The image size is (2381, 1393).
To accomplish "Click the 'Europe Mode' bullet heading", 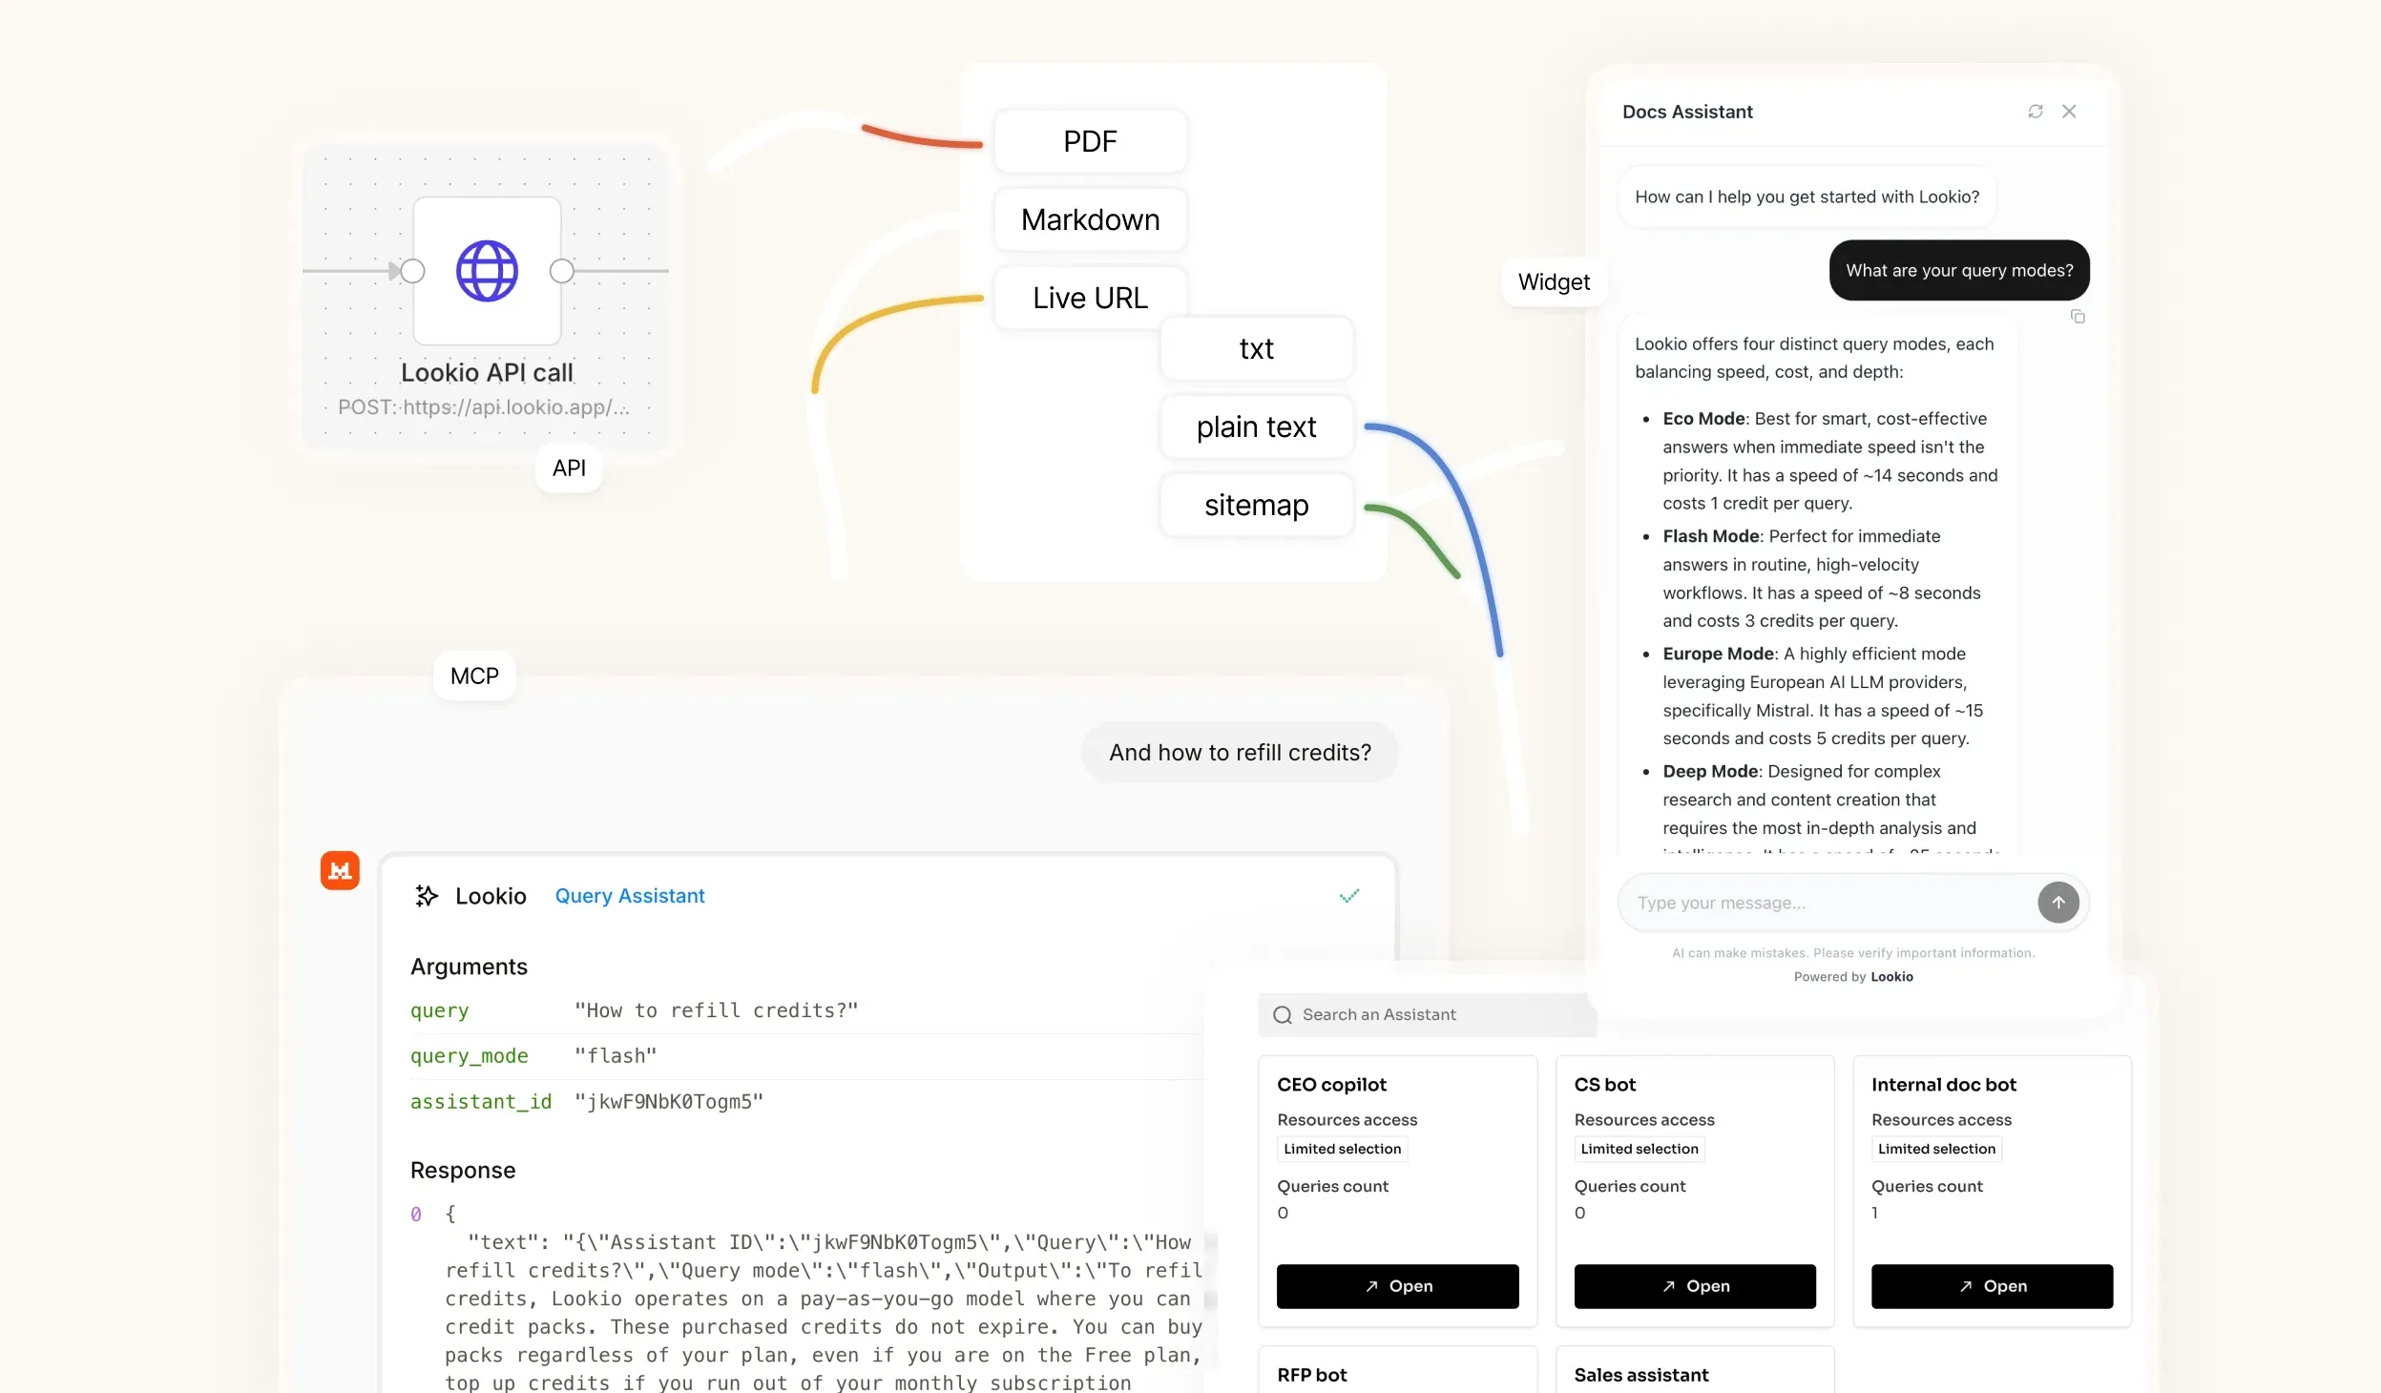I will [x=1718, y=654].
